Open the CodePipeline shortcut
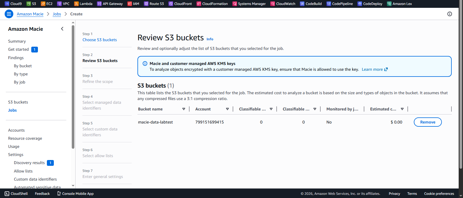463x198 pixels. (340, 4)
